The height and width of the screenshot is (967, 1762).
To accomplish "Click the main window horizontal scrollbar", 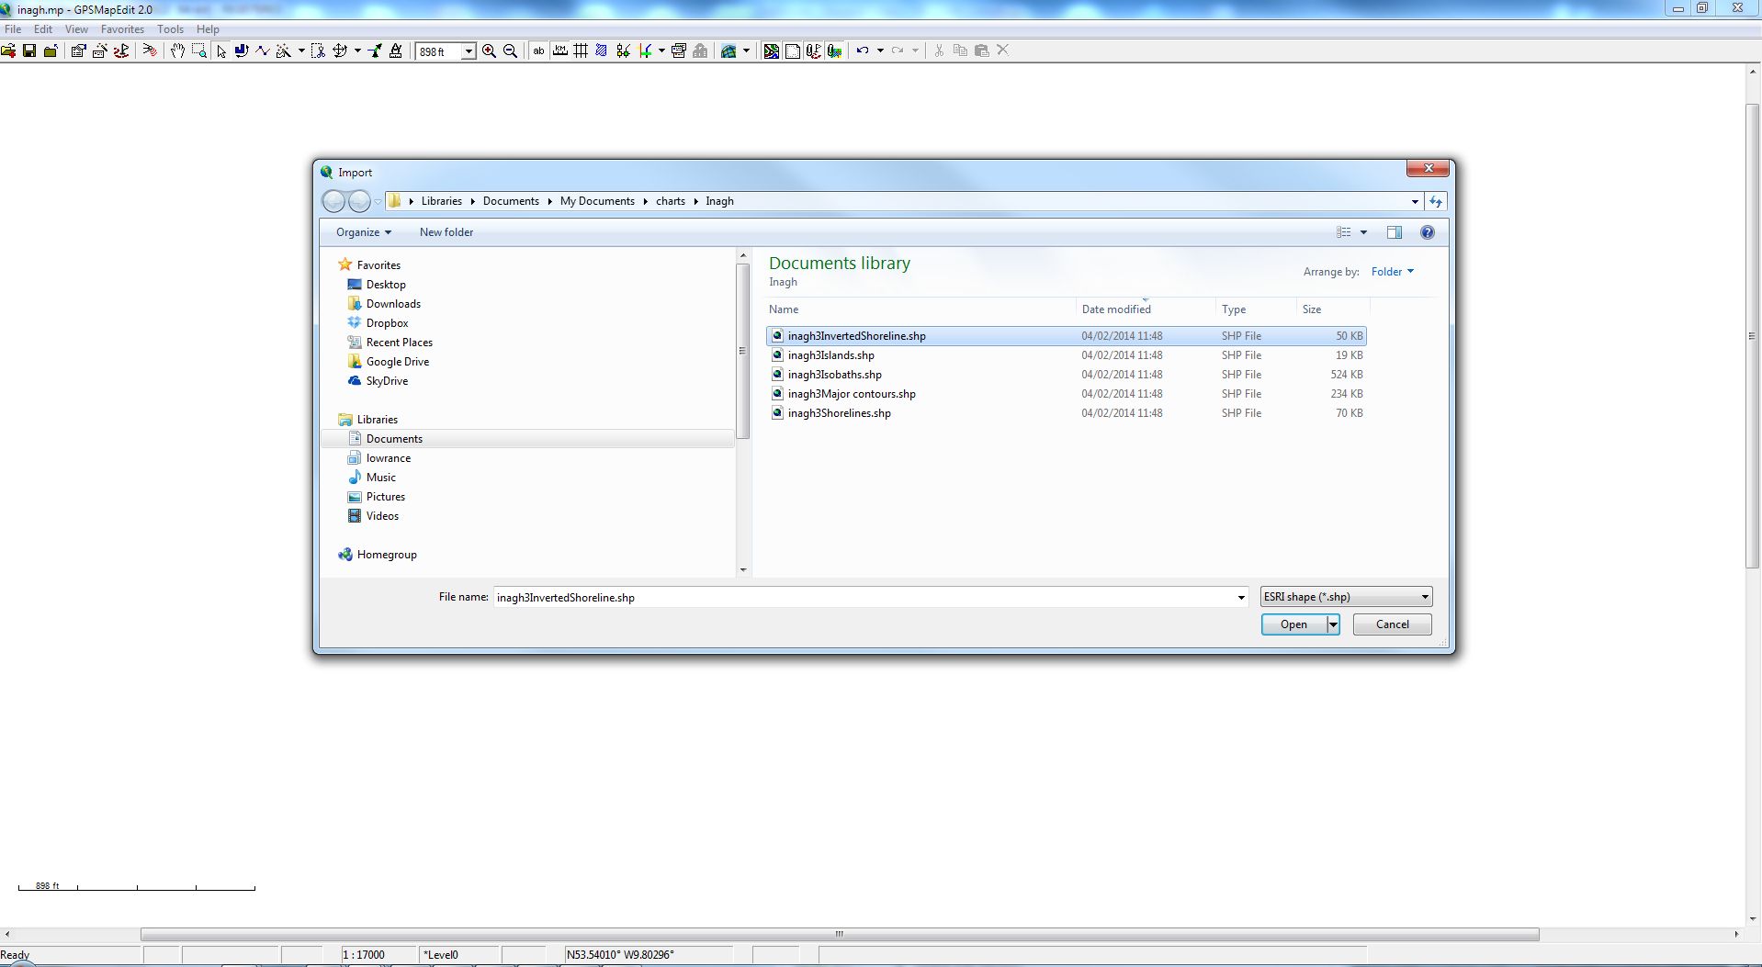I will 839,934.
